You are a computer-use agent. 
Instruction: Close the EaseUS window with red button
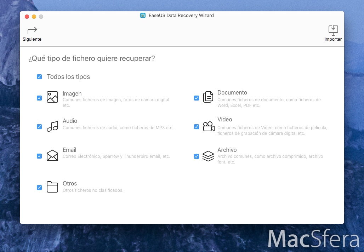[27, 17]
